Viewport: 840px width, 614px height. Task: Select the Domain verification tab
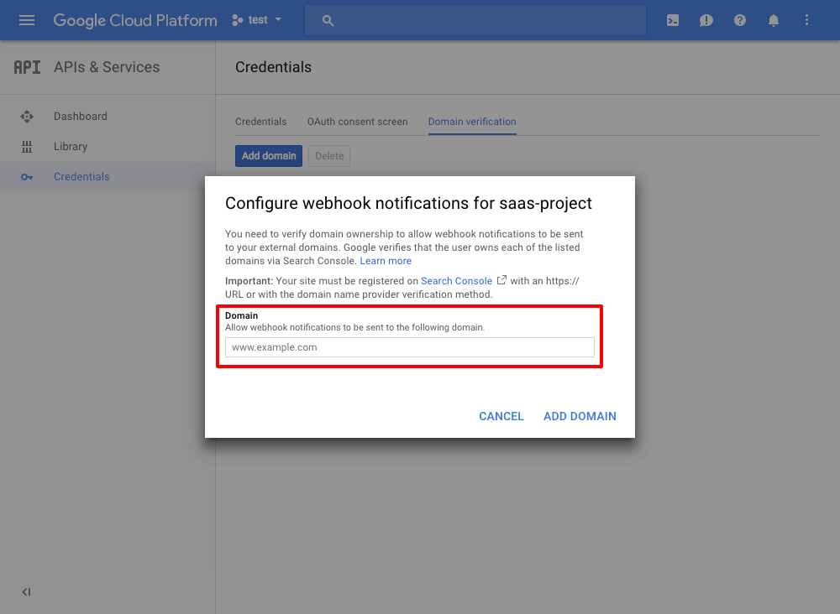472,122
